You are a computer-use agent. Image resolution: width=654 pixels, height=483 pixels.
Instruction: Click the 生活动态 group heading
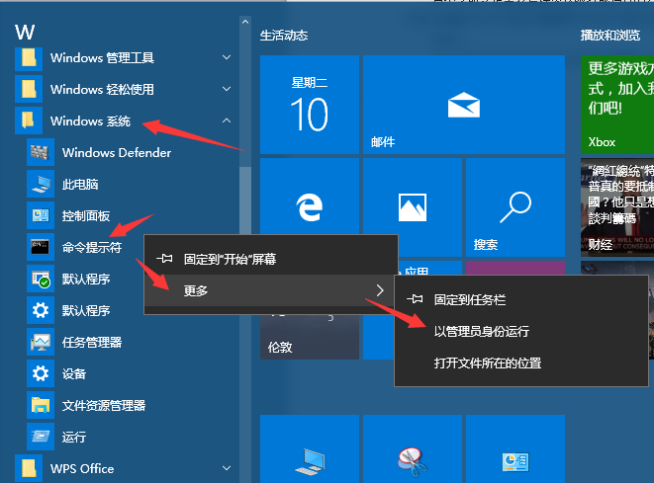coord(284,36)
